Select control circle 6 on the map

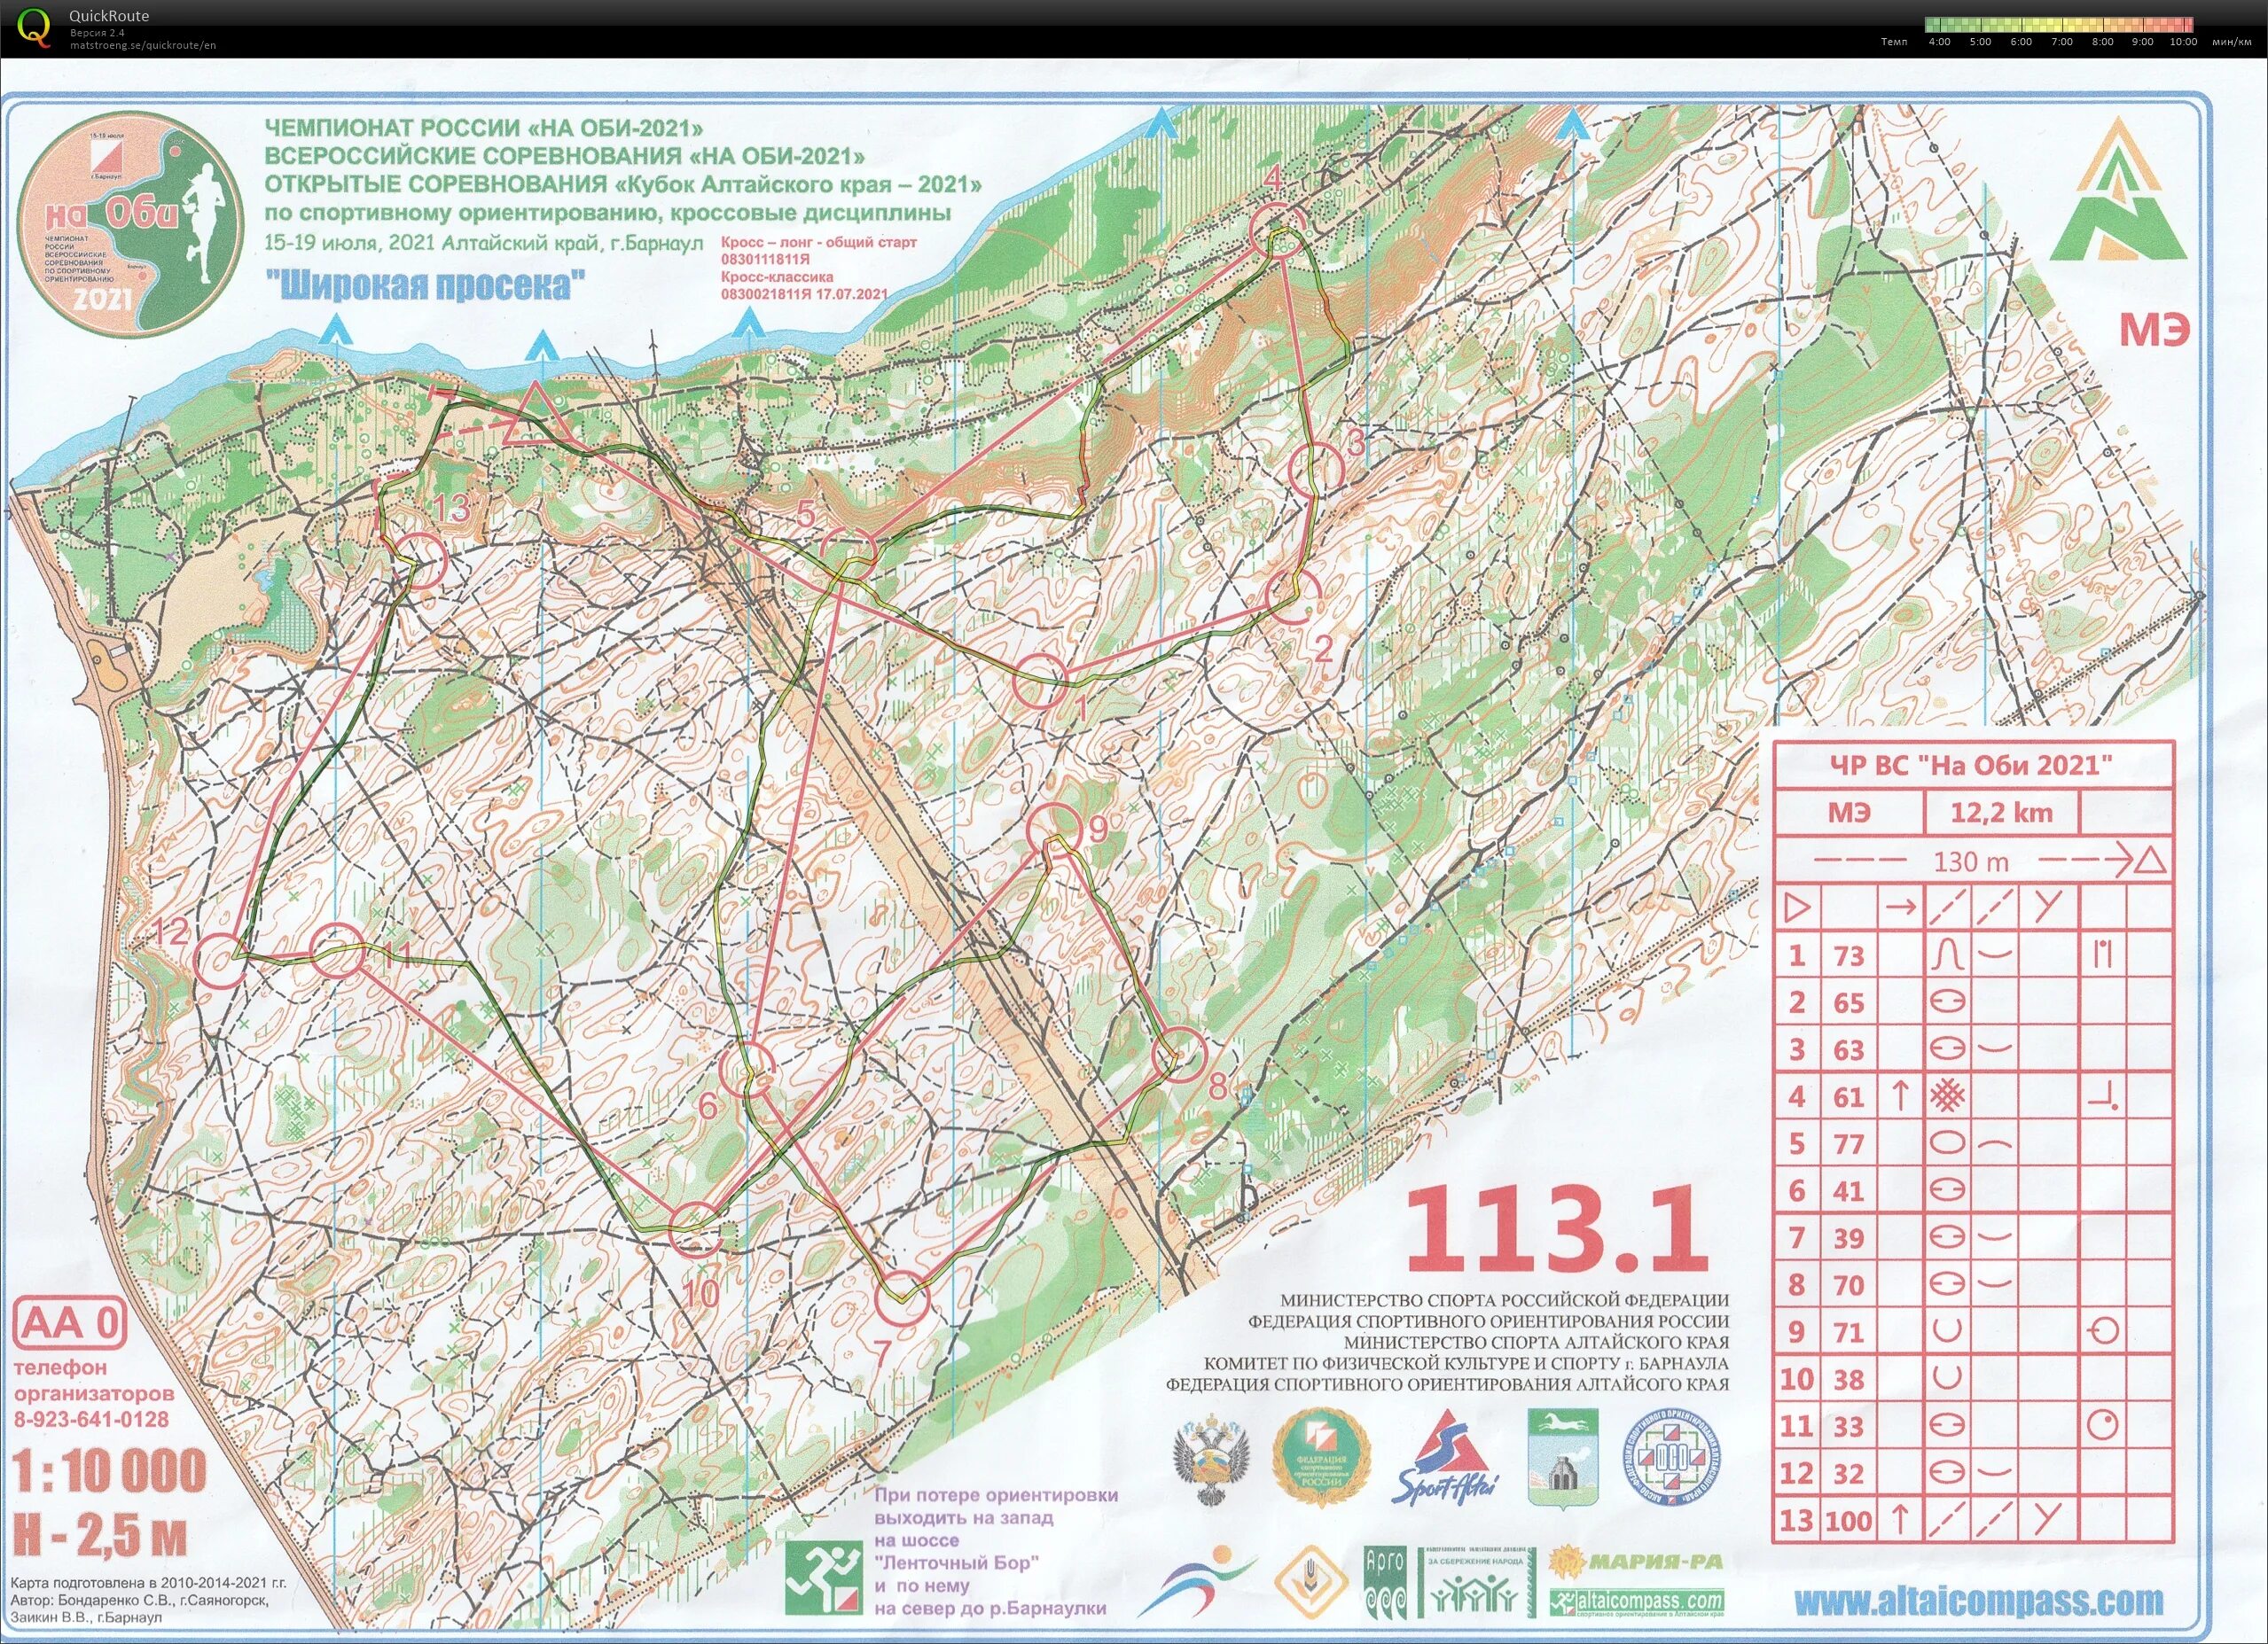point(747,1070)
